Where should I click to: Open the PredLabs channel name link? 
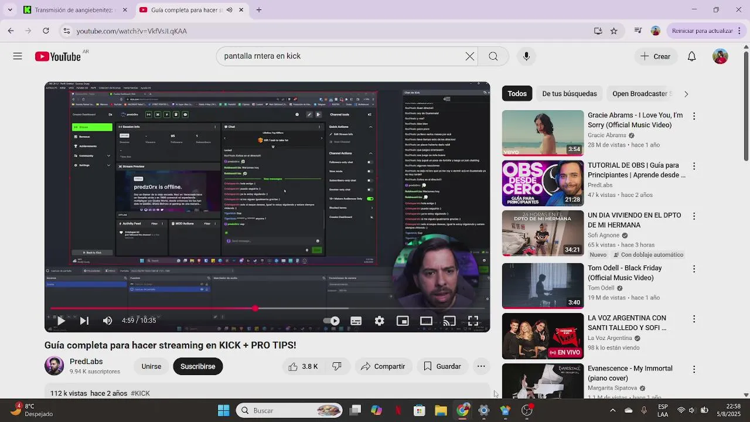86,362
